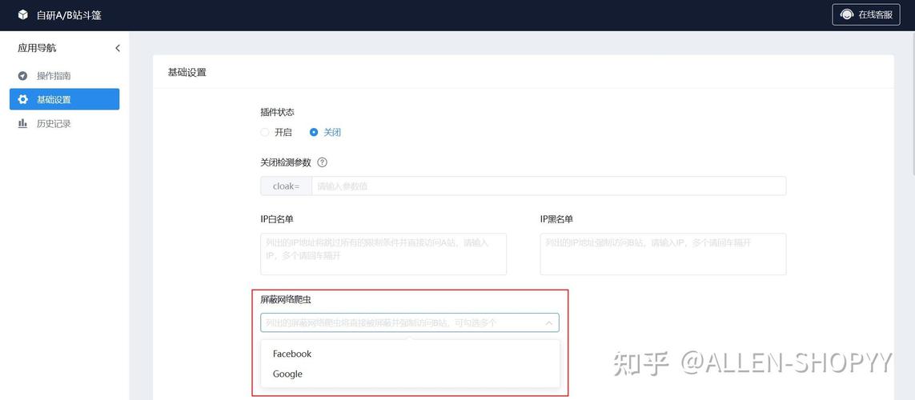Click the 插件状态 label

(x=277, y=111)
